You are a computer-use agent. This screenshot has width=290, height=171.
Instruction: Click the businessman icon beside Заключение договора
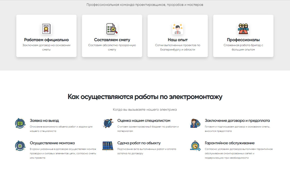pos(195,123)
